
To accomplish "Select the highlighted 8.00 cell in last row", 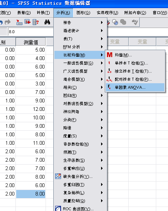I will coord(31,194).
